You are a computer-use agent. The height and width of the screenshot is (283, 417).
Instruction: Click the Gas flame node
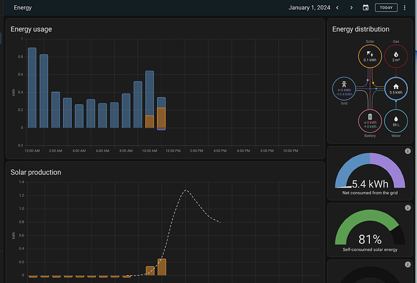point(396,56)
